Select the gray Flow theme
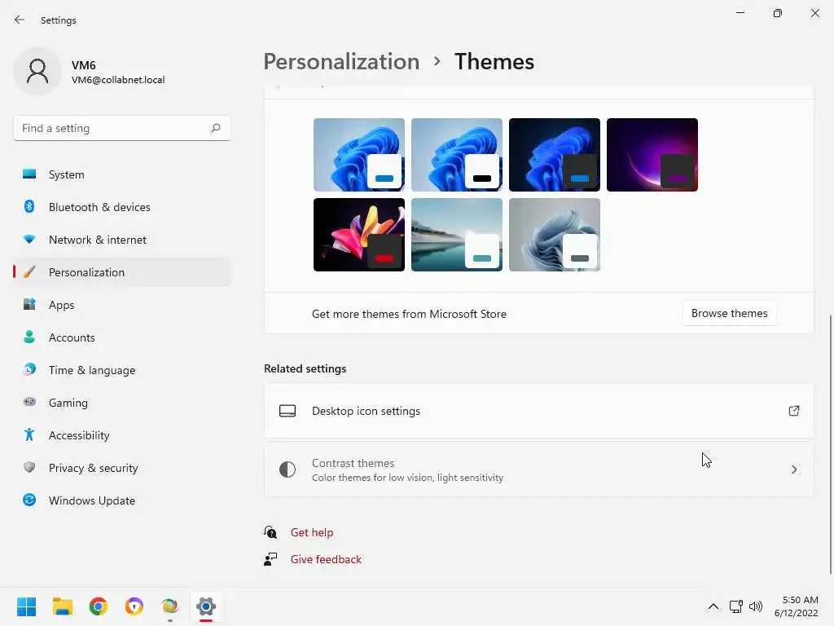The image size is (834, 626). [554, 235]
